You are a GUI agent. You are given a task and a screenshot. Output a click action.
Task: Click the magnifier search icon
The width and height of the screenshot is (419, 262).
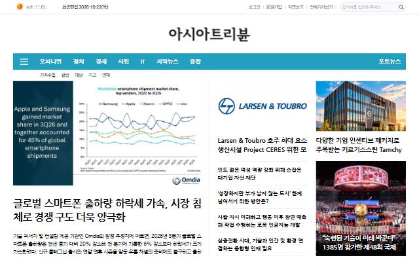[x=401, y=7]
